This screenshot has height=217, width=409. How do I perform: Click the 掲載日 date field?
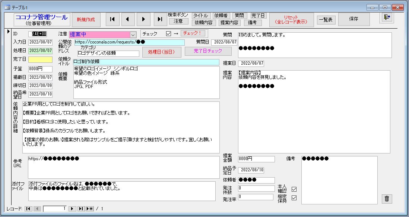pyautogui.click(x=41, y=77)
